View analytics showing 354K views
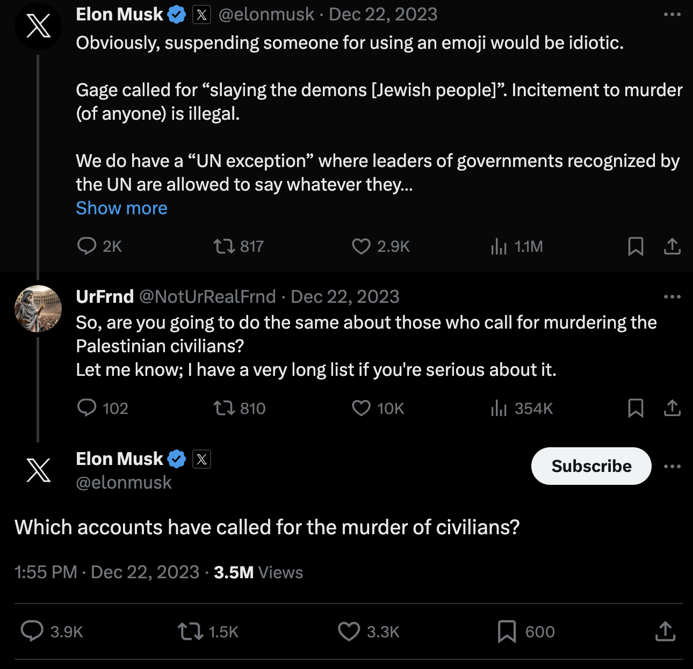 coord(499,408)
